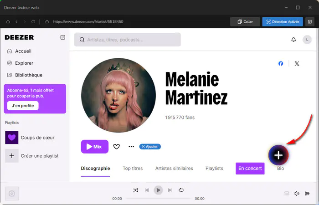Image resolution: width=319 pixels, height=205 pixels.
Task: Click the lock icon beside the URL
Action: (x=47, y=21)
